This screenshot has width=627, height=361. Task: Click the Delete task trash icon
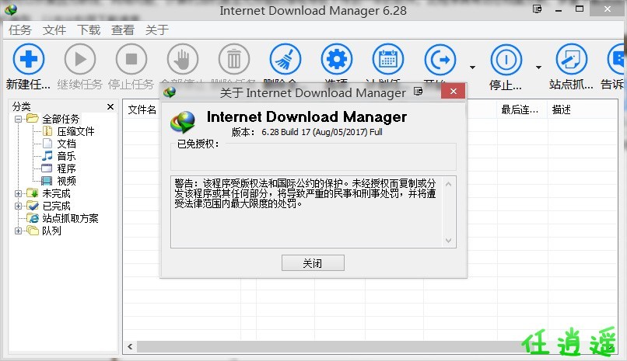pos(234,59)
